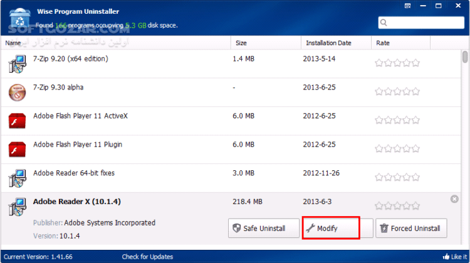Sort list by Size column
The height and width of the screenshot is (263, 470).
click(x=266, y=43)
